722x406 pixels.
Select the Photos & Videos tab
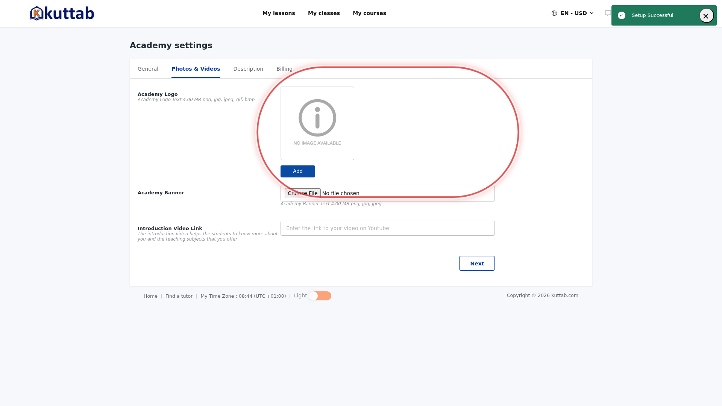[x=196, y=69]
